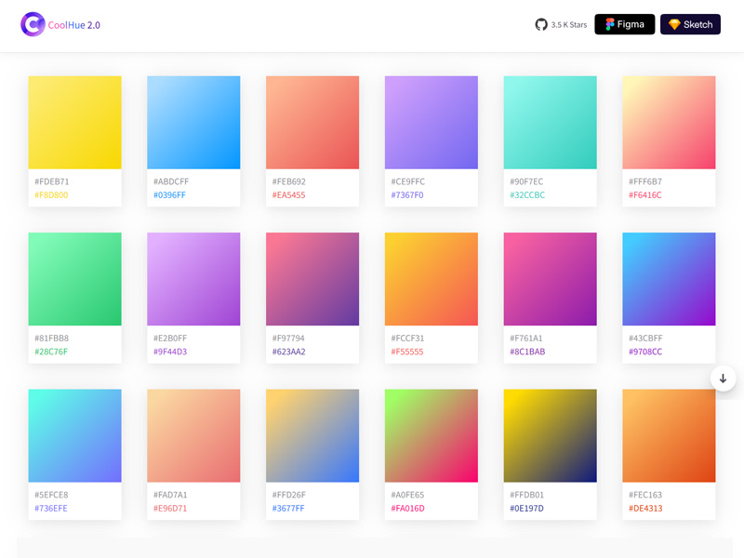Click the Sketch diamond icon
744x558 pixels.
click(673, 24)
